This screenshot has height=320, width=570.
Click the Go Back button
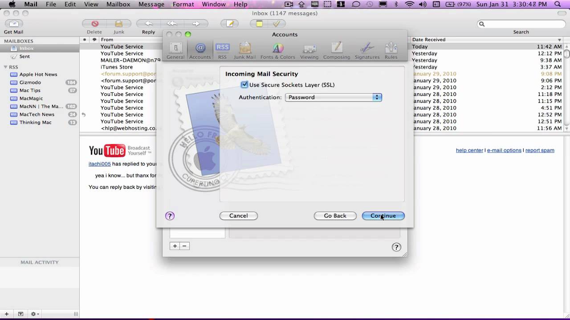335,216
